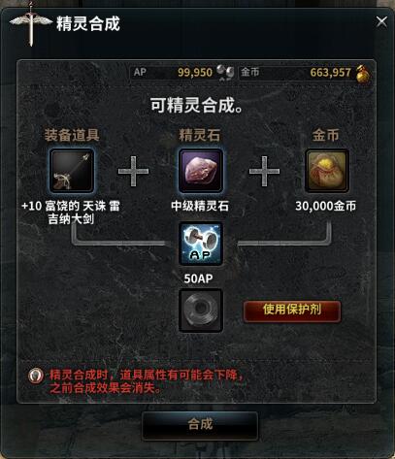Select the 中级精灵石 spirit stone icon

pyautogui.click(x=201, y=171)
